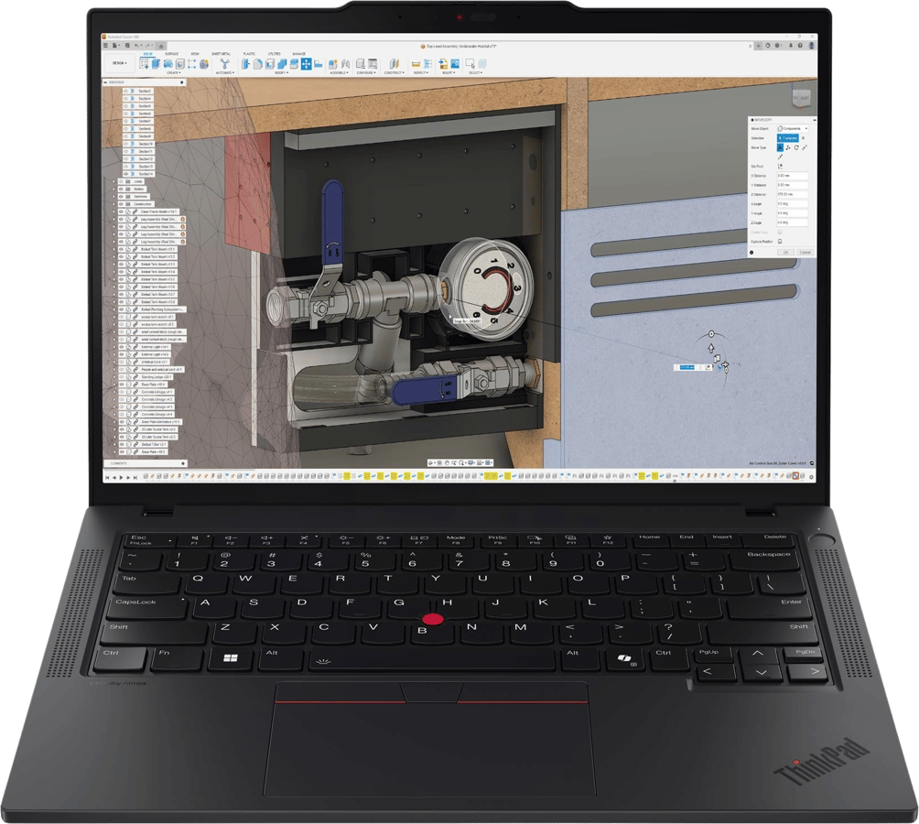
Task: Expand Clean Frame Model component
Action: coord(114,211)
